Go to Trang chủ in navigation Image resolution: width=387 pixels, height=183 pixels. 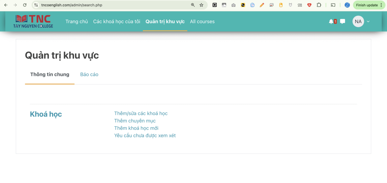77,22
